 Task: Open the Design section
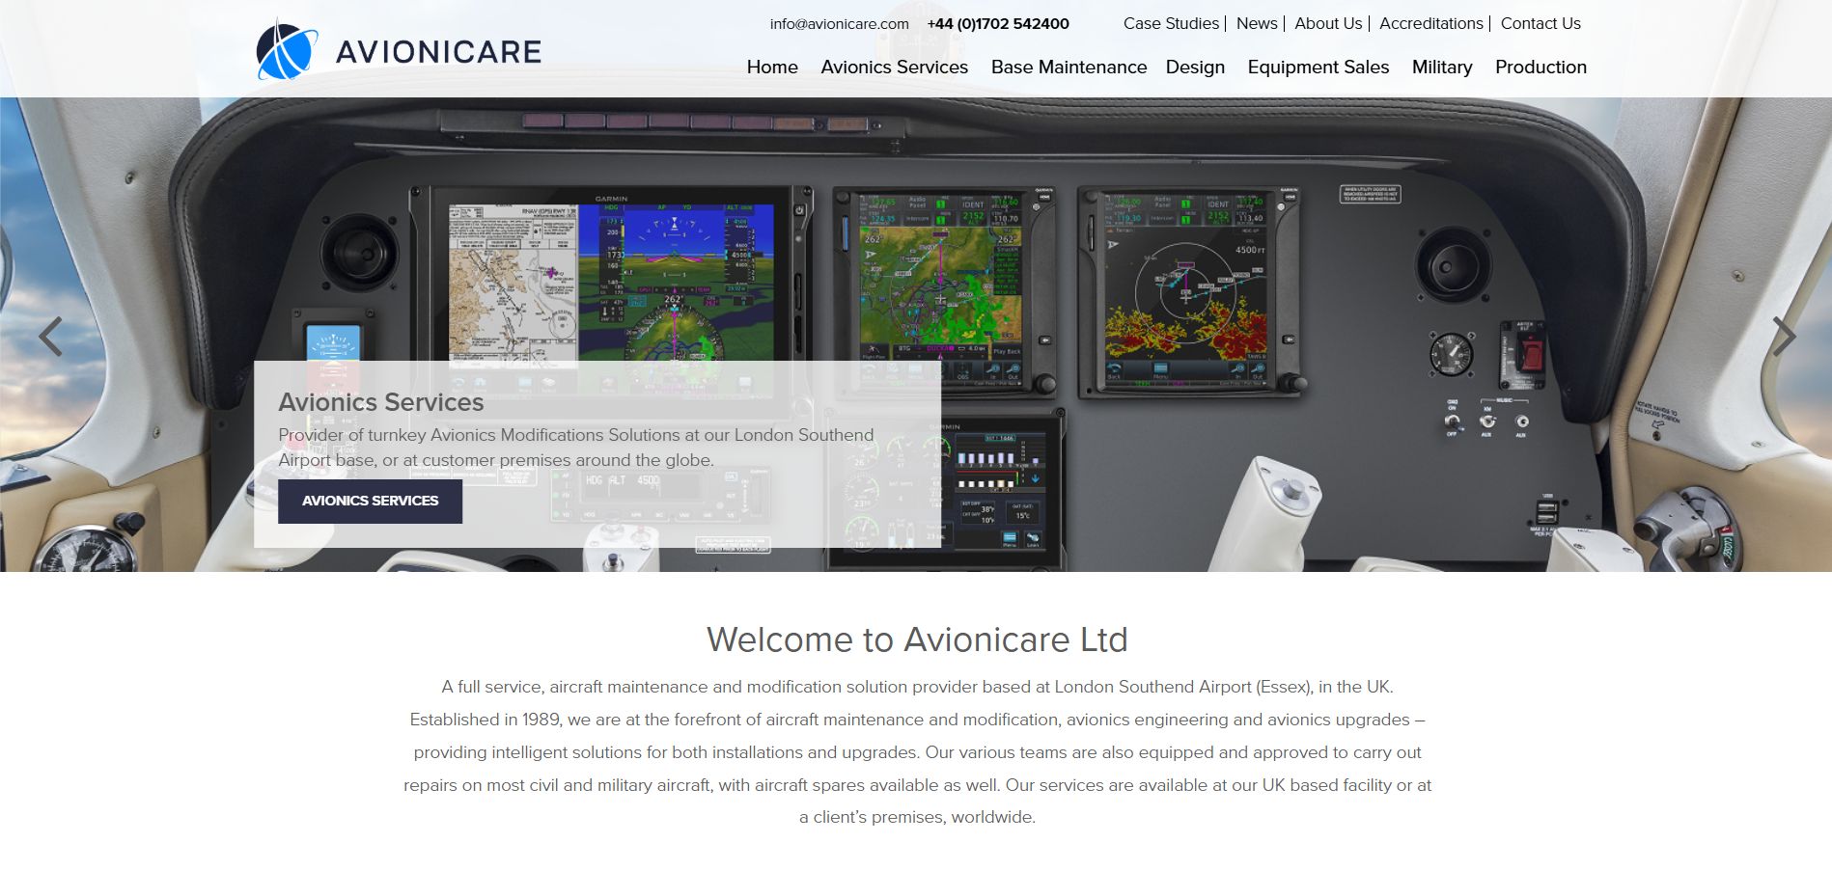point(1195,68)
